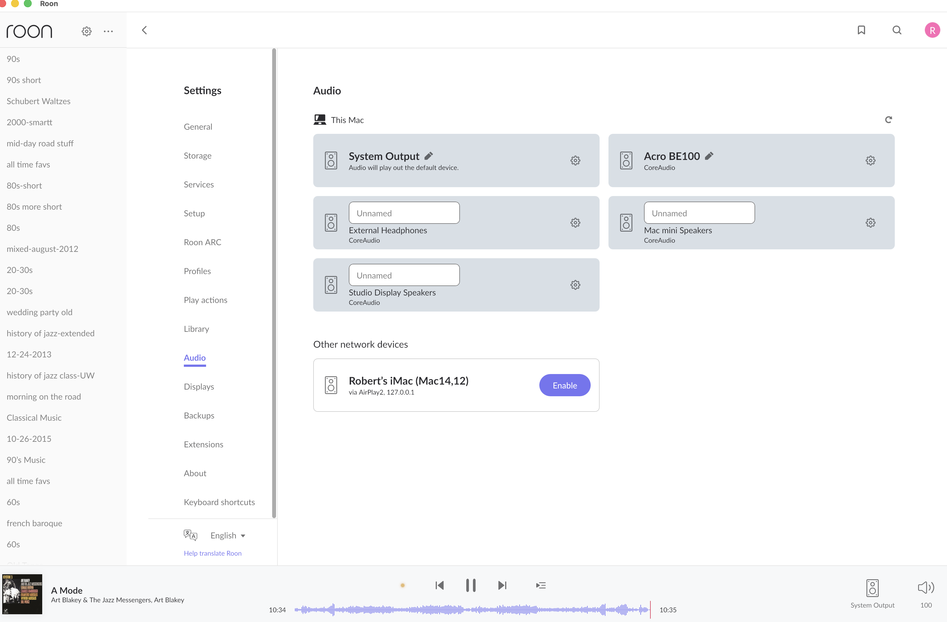Open Keyboard shortcuts settings section

point(219,502)
